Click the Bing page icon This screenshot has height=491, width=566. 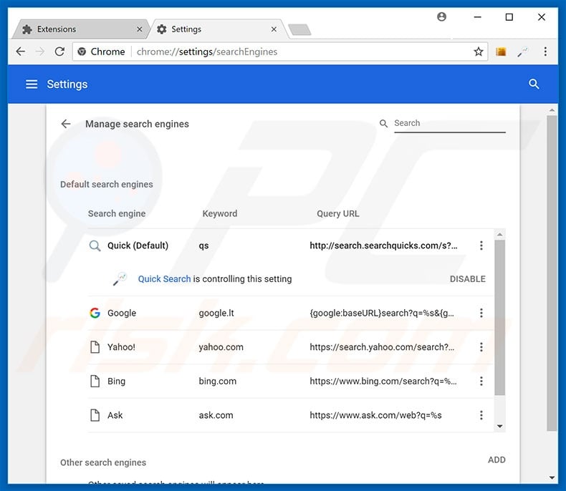point(95,381)
